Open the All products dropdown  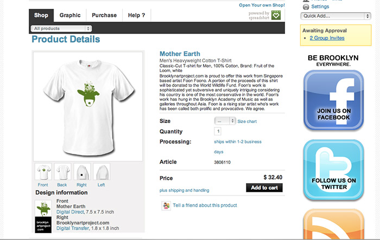tap(61, 28)
